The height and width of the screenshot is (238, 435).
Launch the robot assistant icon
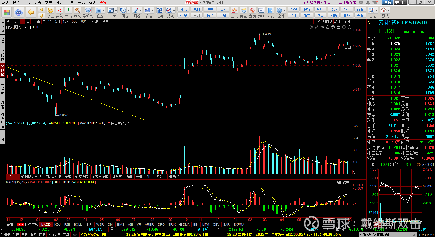click(x=18, y=12)
